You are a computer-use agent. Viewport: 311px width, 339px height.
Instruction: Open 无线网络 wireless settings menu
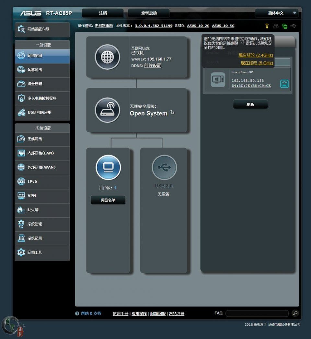point(42,139)
